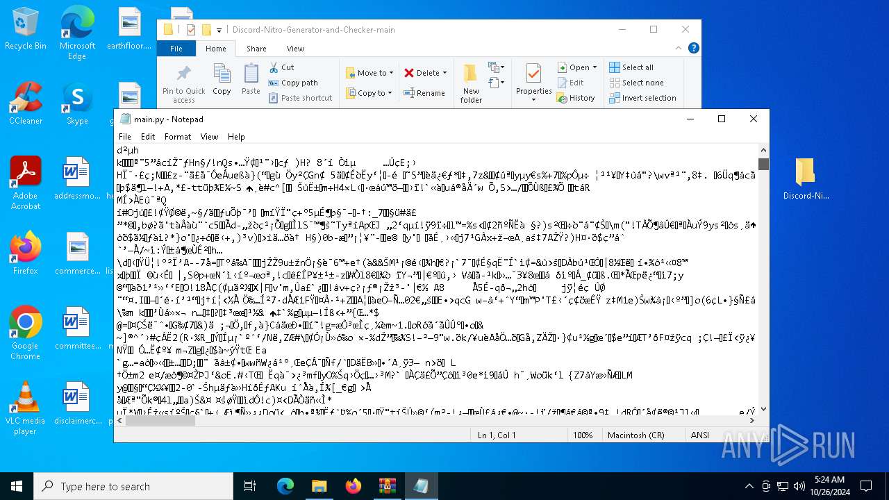Open the committee Word document on desktop
This screenshot has height=500, width=889.
click(77, 328)
